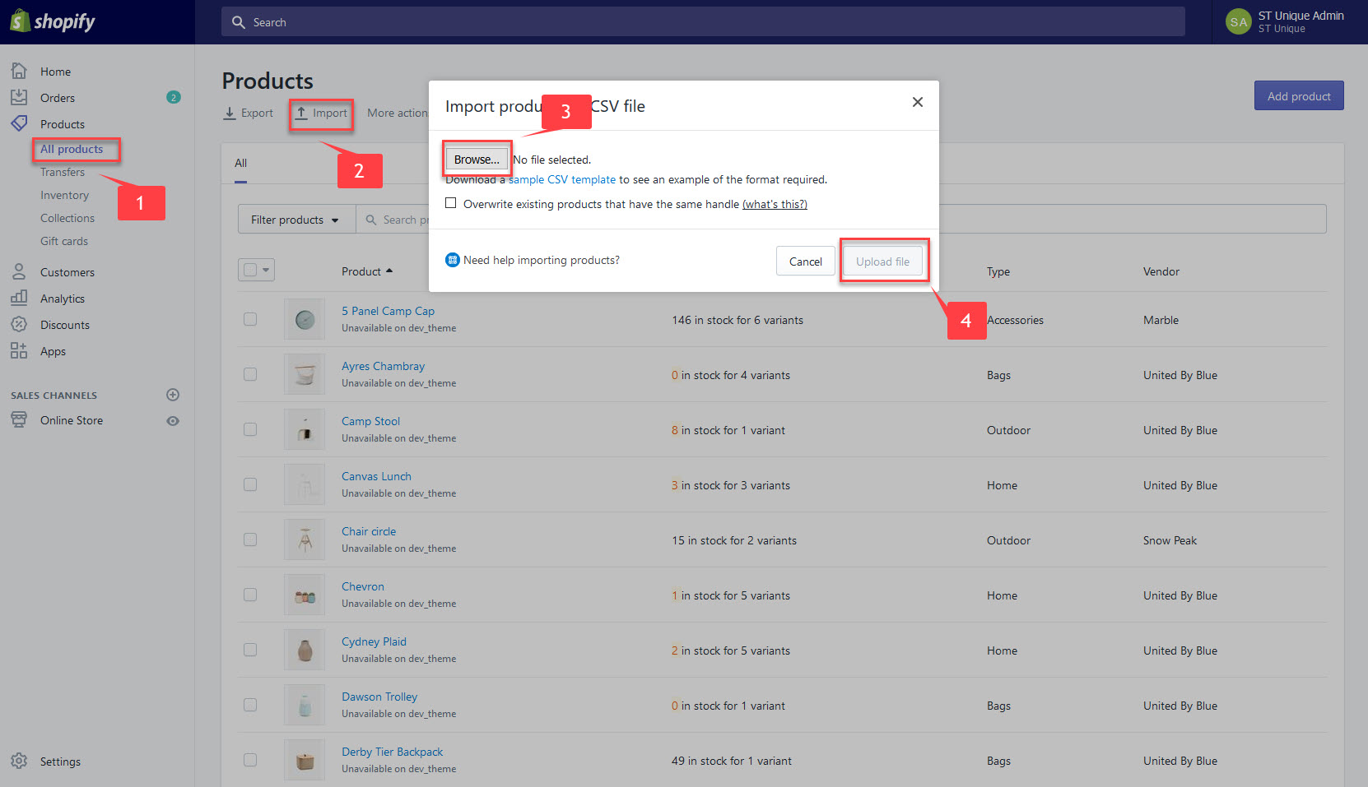Open Transfers submenu item
1368x787 pixels.
[63, 172]
